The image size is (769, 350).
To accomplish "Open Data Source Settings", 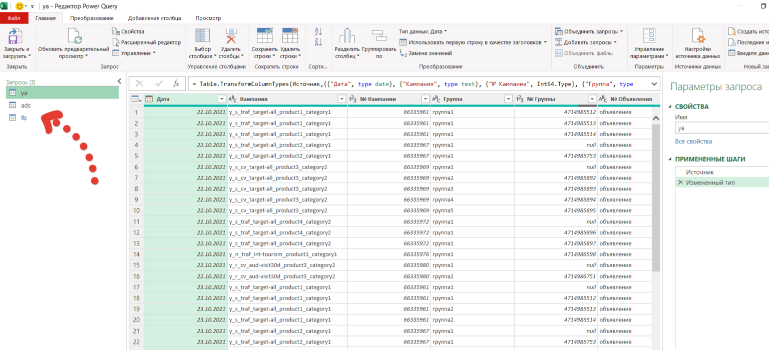I will [697, 36].
